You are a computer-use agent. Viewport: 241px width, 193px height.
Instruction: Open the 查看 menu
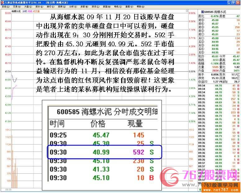pos(129,7)
